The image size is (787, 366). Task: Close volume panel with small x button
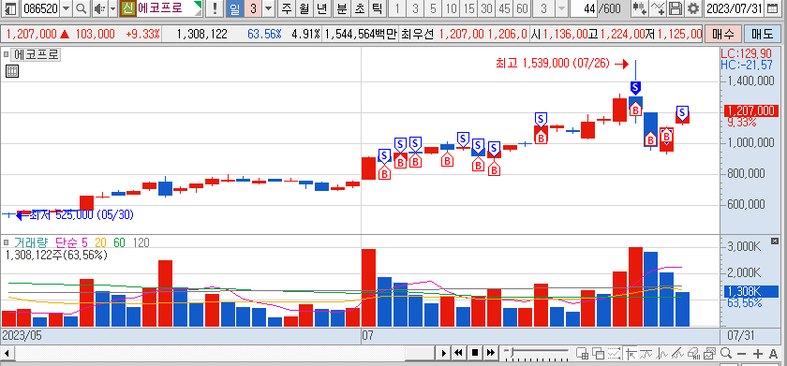774,242
